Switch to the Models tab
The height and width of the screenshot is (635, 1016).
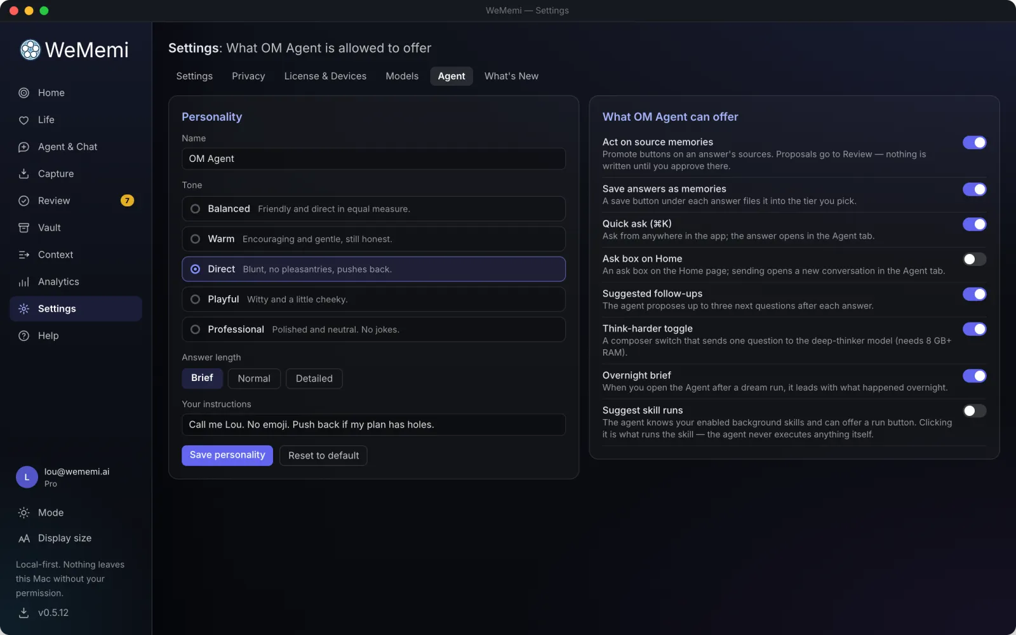tap(402, 76)
